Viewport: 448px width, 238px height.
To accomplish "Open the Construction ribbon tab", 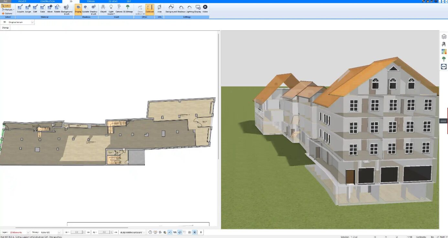I will [x=47, y=2].
